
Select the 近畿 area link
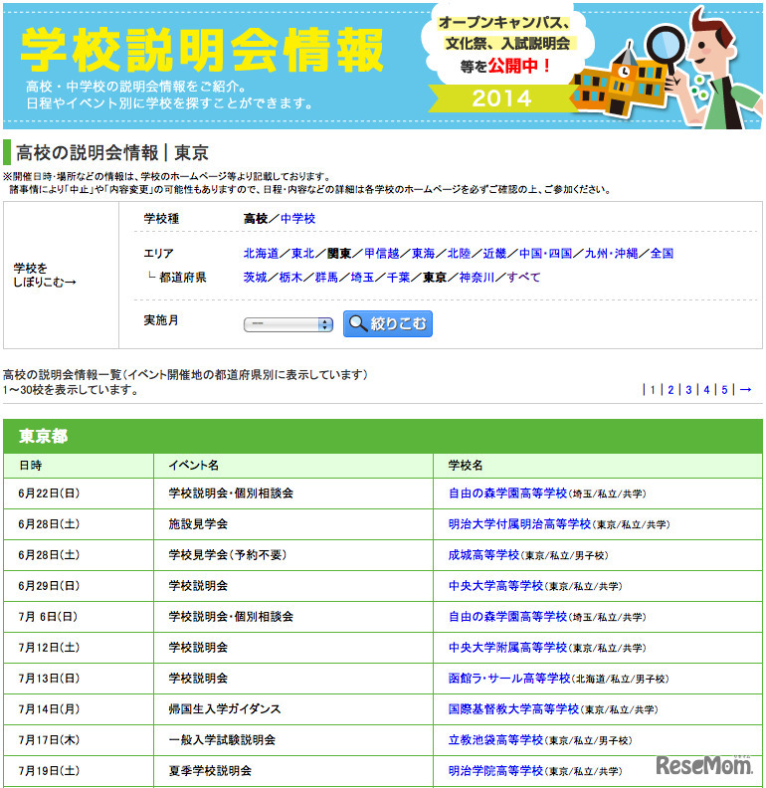click(x=494, y=254)
